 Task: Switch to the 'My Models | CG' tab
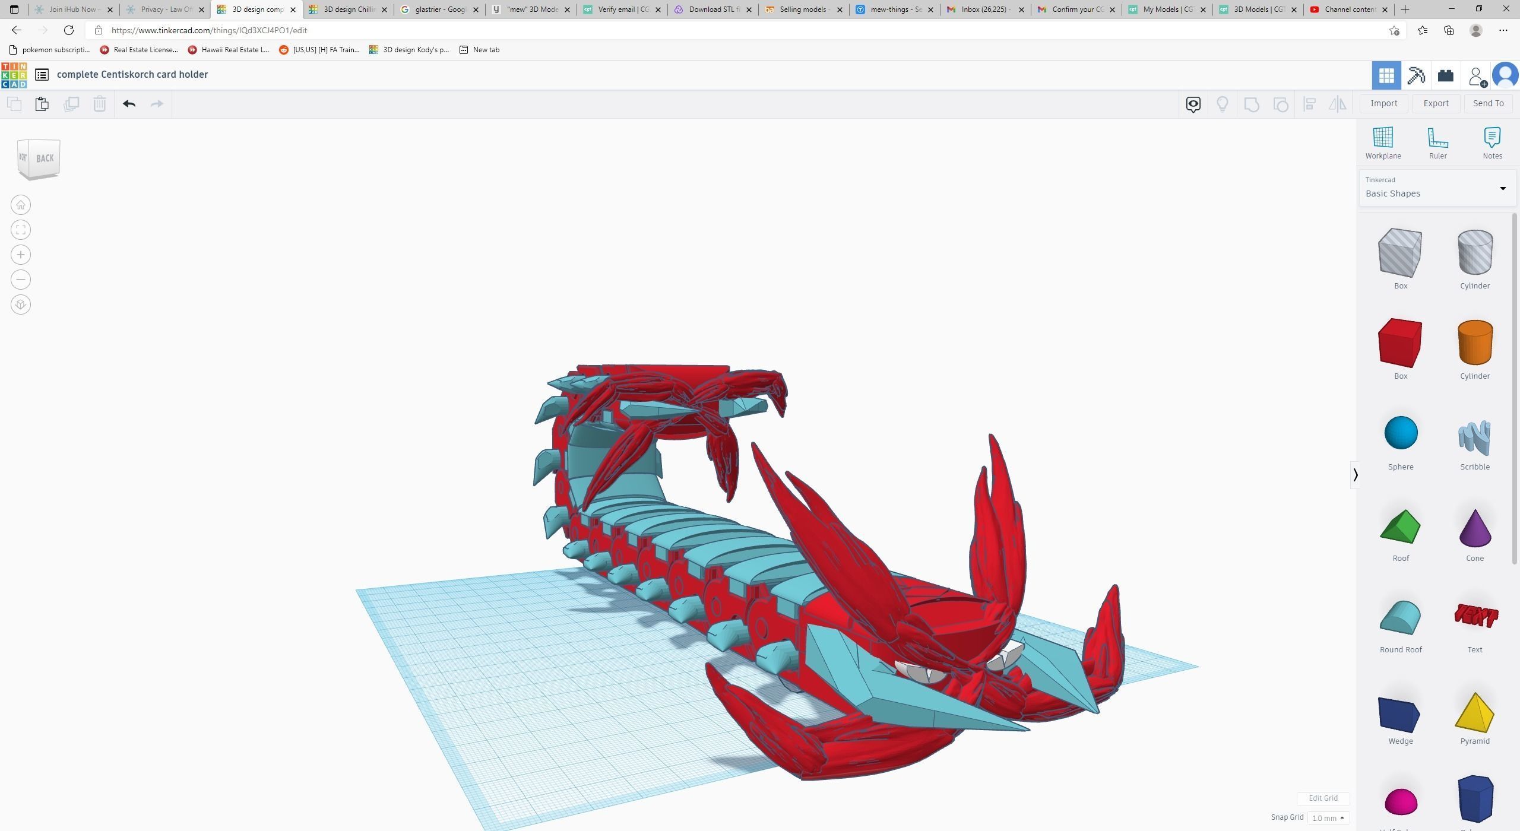click(1167, 9)
